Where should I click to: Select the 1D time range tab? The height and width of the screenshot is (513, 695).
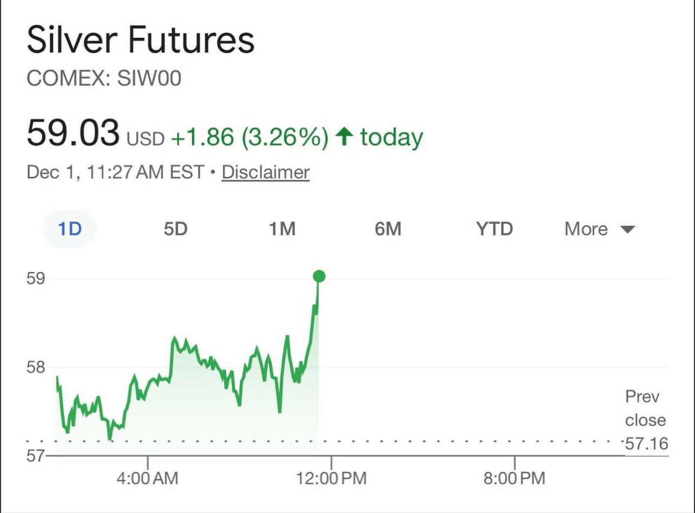[x=69, y=229]
